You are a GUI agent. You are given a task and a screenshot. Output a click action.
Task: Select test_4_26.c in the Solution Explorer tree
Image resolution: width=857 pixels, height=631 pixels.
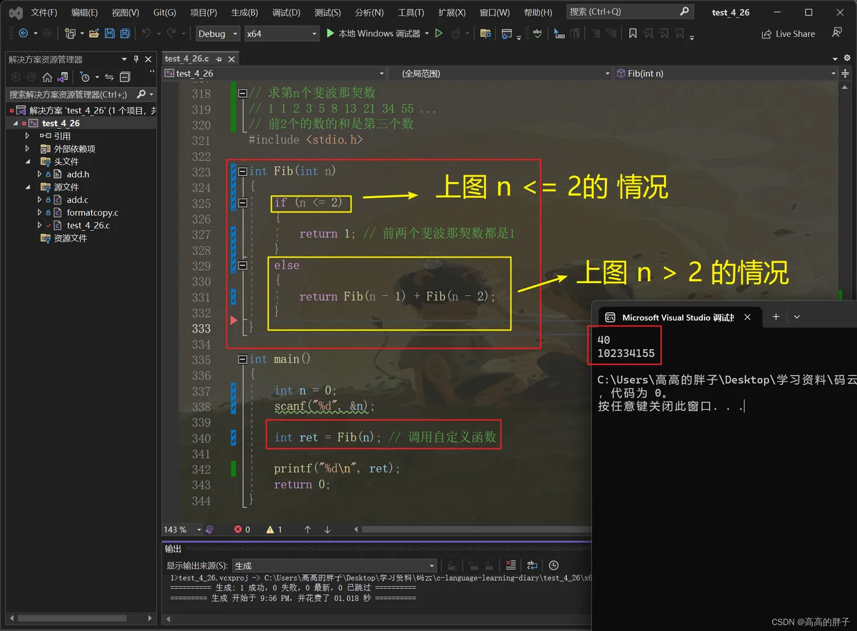coord(88,225)
